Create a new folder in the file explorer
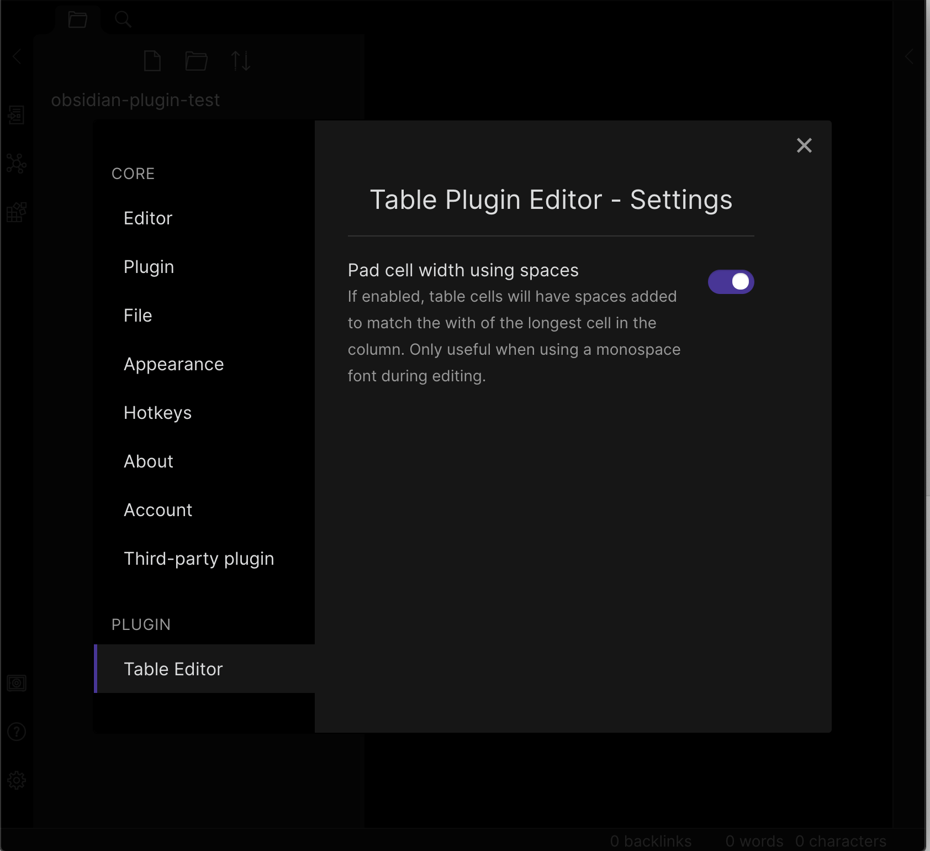 coord(197,61)
